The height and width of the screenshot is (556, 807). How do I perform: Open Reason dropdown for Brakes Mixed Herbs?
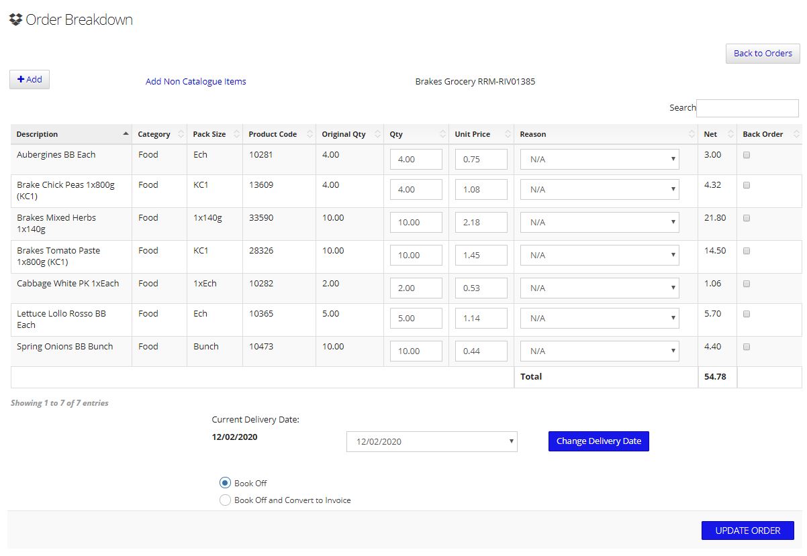(x=600, y=223)
